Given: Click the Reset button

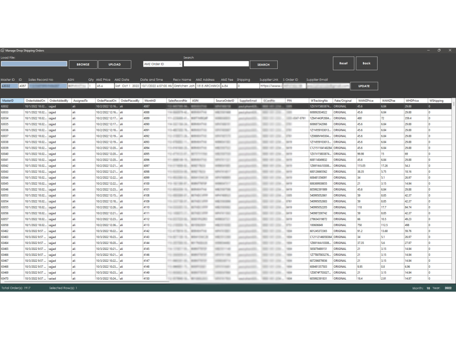Looking at the screenshot, I should click(343, 63).
